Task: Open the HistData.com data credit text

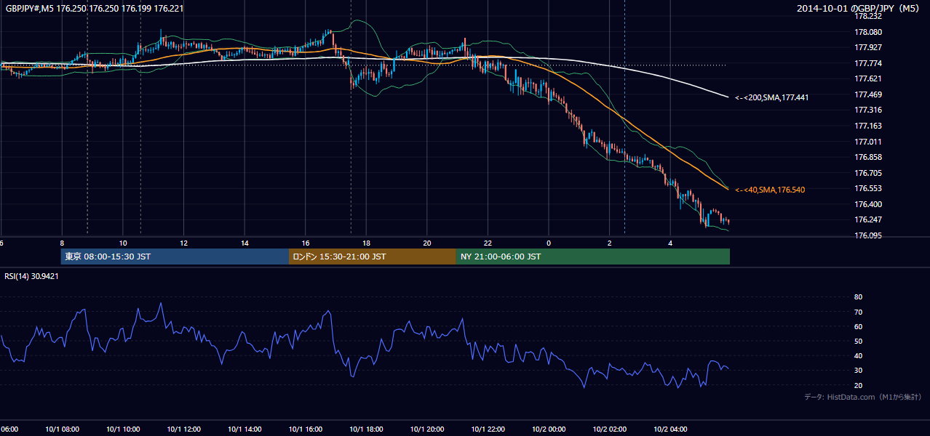Action: point(863,397)
